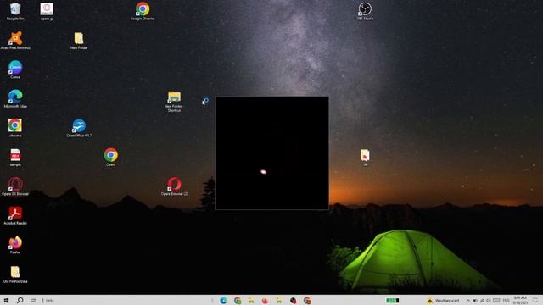This screenshot has width=543, height=305.
Task: Select the Acrobat Reader desktop shortcut
Action: coord(15,215)
